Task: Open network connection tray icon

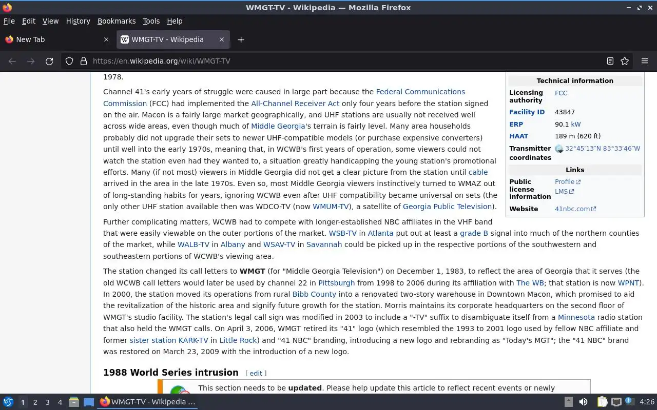Action: coord(616,402)
